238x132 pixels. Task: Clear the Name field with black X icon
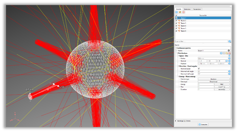(229, 50)
